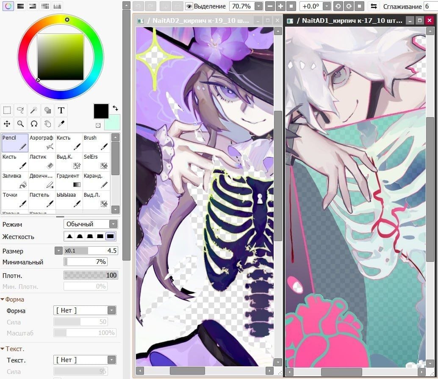Screen dimensions: 438x379
Task: Show the RGB slider panel
Action: (x=20, y=6)
